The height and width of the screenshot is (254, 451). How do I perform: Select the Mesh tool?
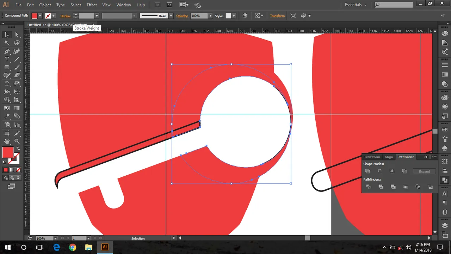coord(7,108)
